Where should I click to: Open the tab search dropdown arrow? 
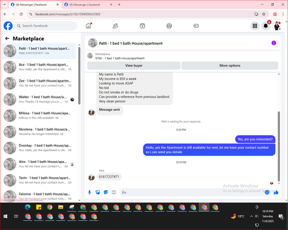click(x=5, y=5)
